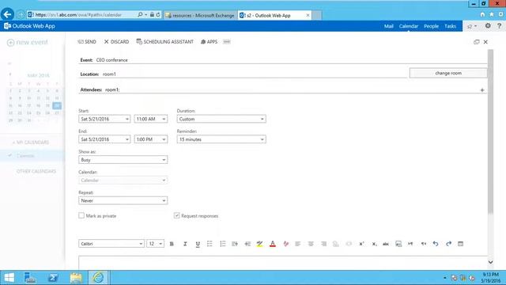Viewport: 506px width, 285px height.
Task: Undo the last edit
Action: 436,244
